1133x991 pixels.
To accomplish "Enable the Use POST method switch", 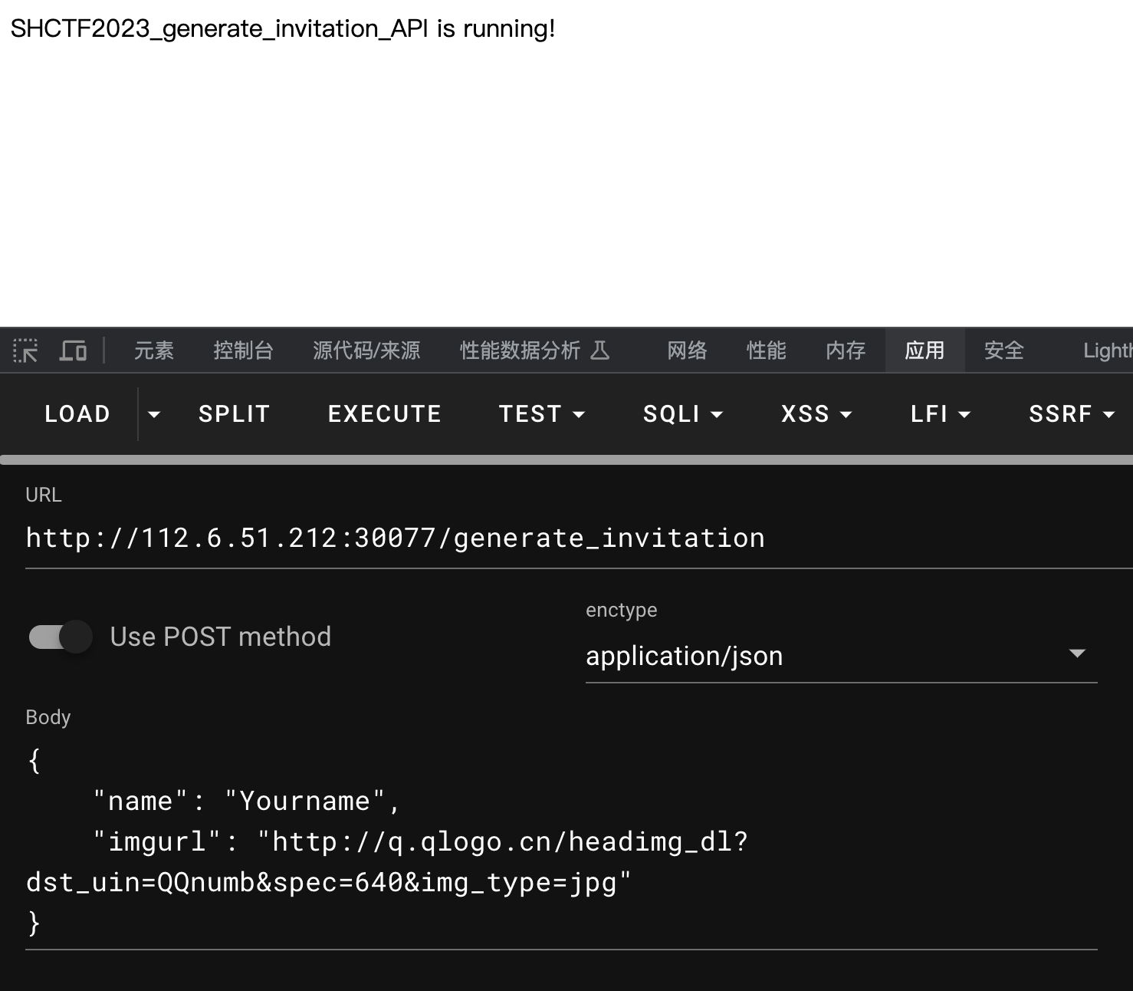I will pos(59,636).
